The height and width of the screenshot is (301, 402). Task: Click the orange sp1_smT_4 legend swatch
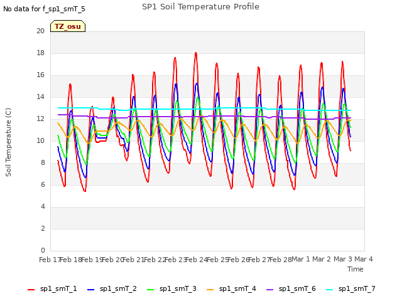pyautogui.click(x=210, y=290)
